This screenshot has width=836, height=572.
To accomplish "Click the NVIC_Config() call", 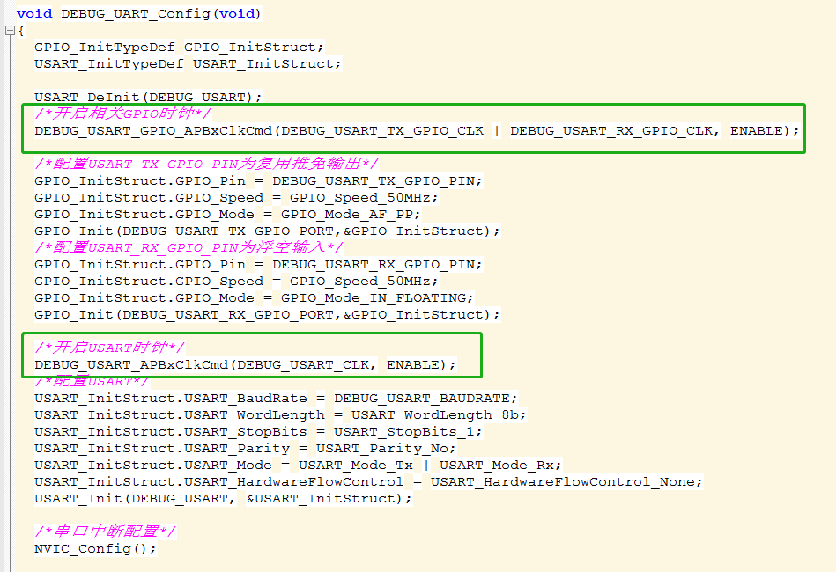I will (x=95, y=548).
